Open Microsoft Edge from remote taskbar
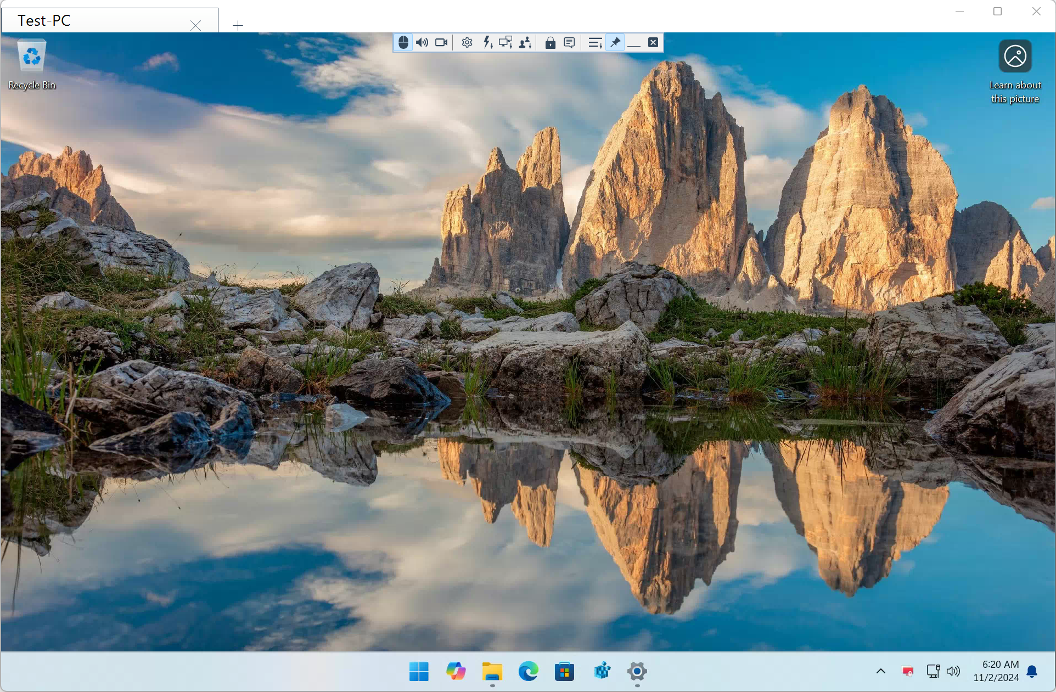This screenshot has height=692, width=1056. click(x=528, y=671)
